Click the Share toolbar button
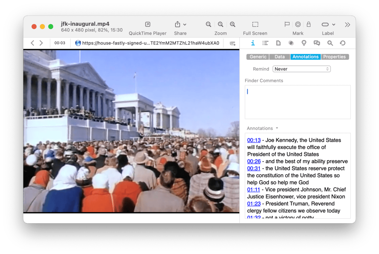The image size is (379, 254). click(180, 25)
